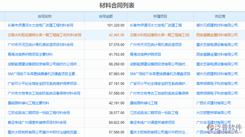Select amount 60,622.00
245x137 pixels.
(117, 123)
